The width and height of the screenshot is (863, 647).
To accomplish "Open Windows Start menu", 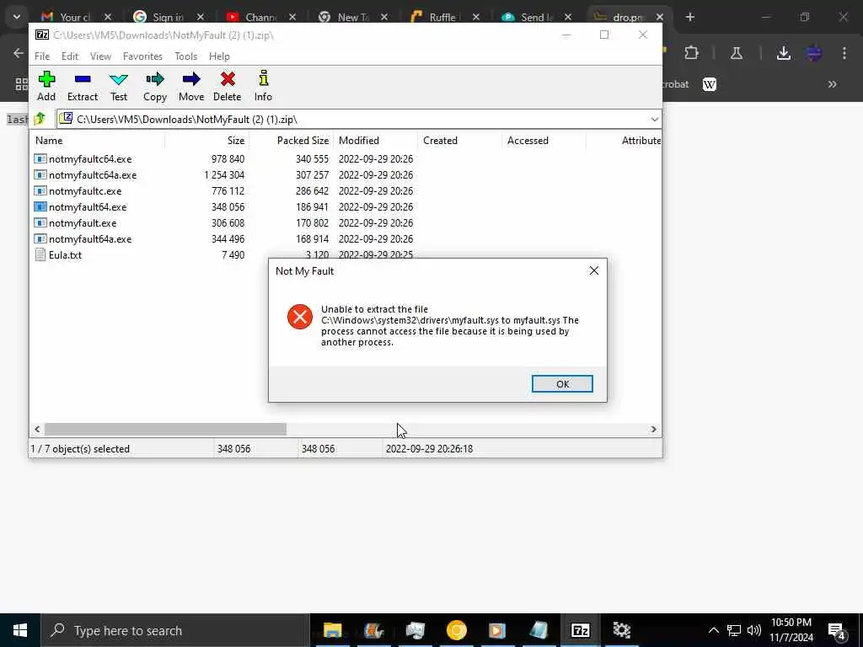I will pyautogui.click(x=20, y=630).
